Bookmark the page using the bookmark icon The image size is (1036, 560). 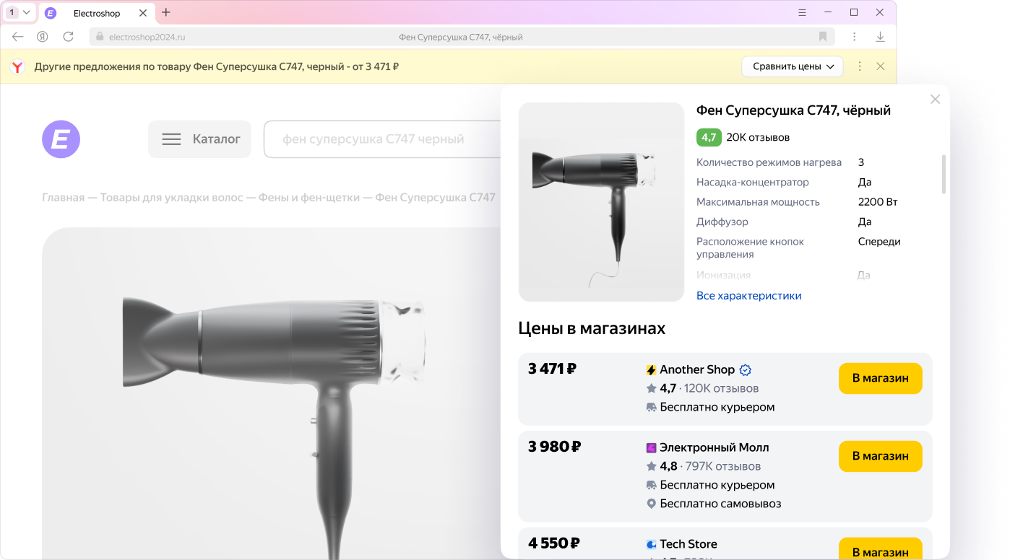823,37
